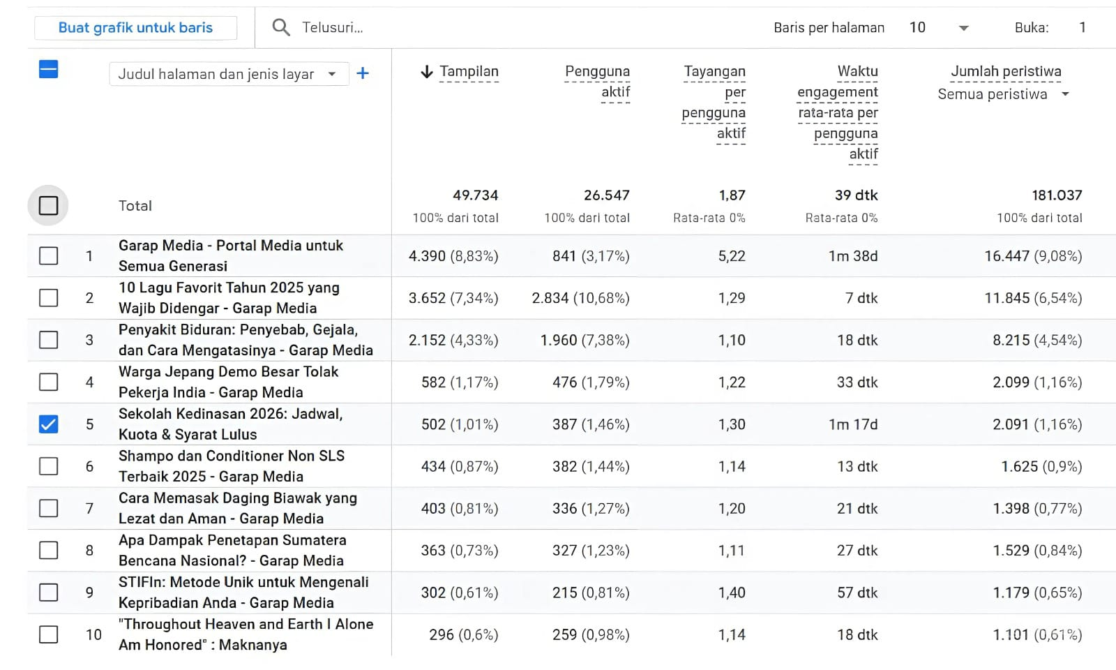Tick the checkbox for row 10
The height and width of the screenshot is (670, 1116).
[48, 634]
